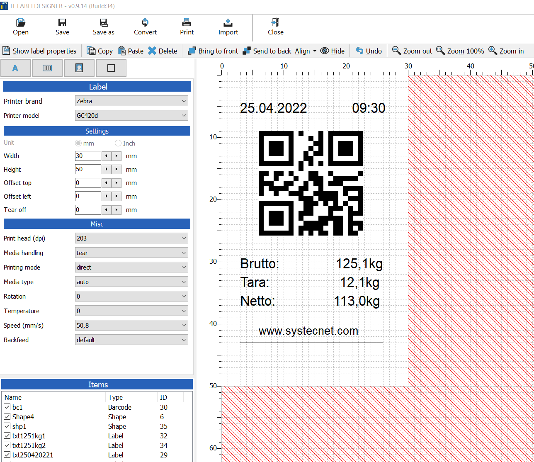This screenshot has height=462, width=534.
Task: Select the Brutto: label text
Action: click(260, 264)
